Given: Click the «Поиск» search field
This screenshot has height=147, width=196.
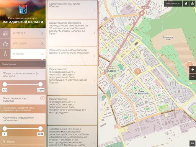Looking at the screenshot, I should (23, 142).
